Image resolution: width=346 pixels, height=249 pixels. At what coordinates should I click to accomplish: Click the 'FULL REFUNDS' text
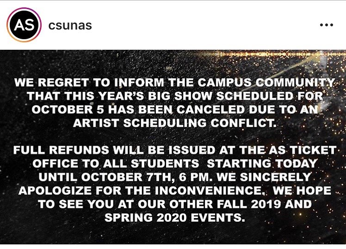(x=61, y=150)
